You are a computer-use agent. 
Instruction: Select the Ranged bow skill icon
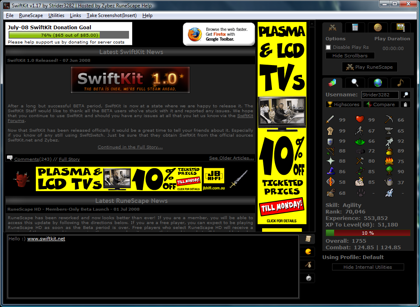[x=330, y=151]
